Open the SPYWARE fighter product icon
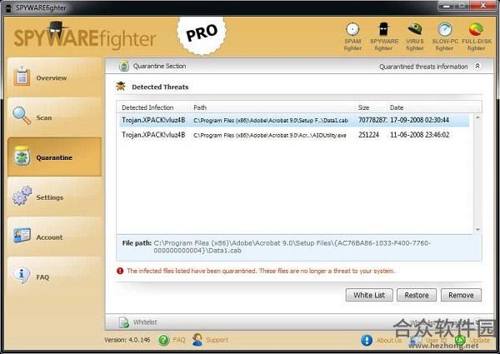This screenshot has height=354, width=500. coord(384,29)
